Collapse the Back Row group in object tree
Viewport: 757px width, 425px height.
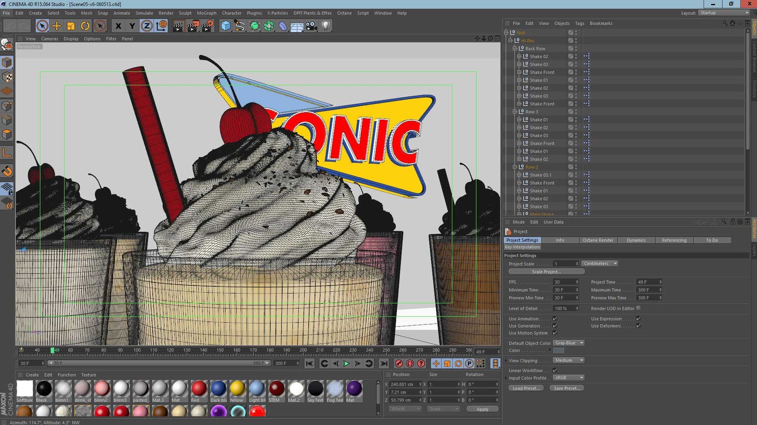click(x=515, y=49)
